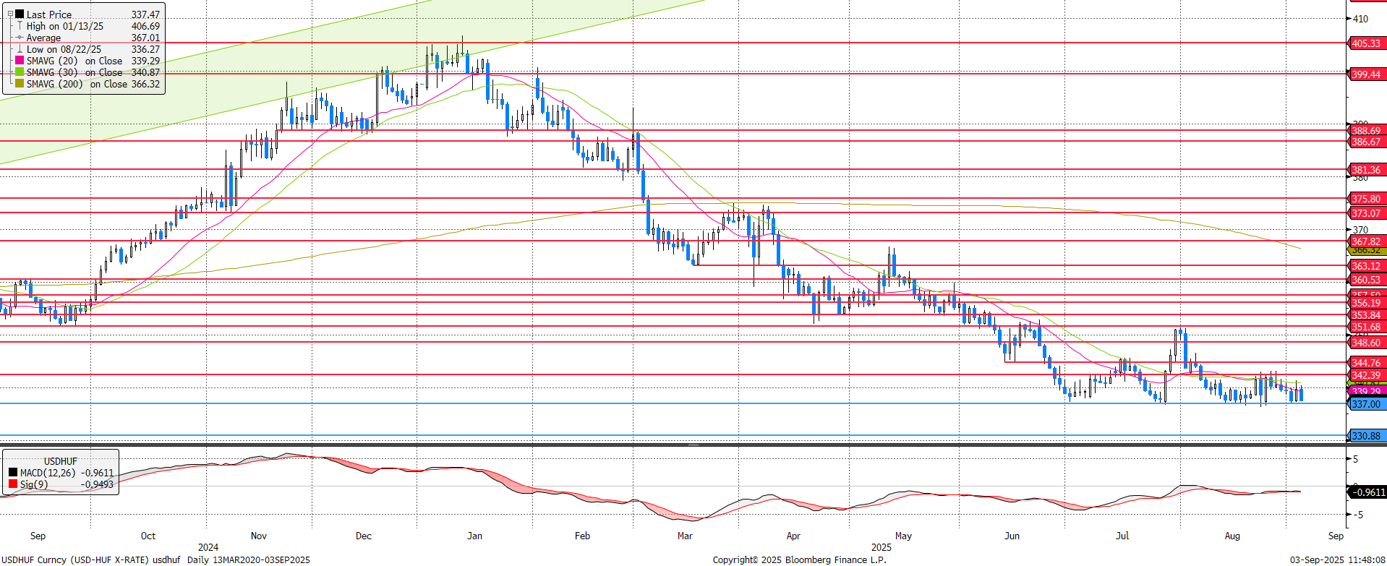Click the timestamp '03-Sep-2025 11:48:08'
Viewport: 1387px width, 566px height.
tap(1338, 560)
